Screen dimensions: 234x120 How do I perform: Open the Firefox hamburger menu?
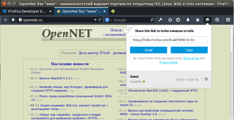(228, 20)
